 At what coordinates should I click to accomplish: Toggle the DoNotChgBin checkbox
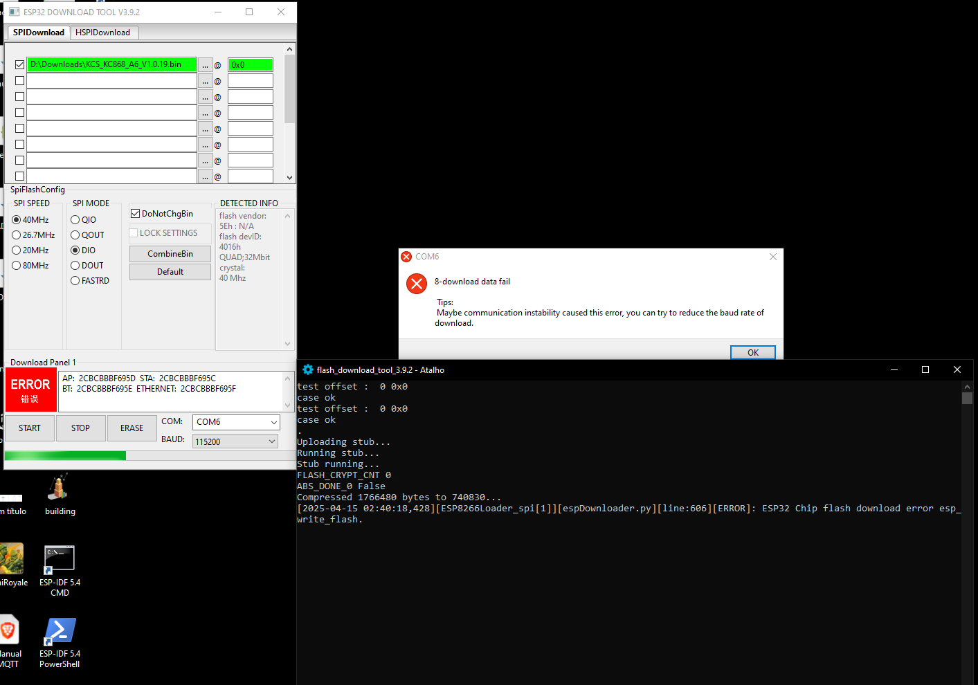[x=136, y=214]
